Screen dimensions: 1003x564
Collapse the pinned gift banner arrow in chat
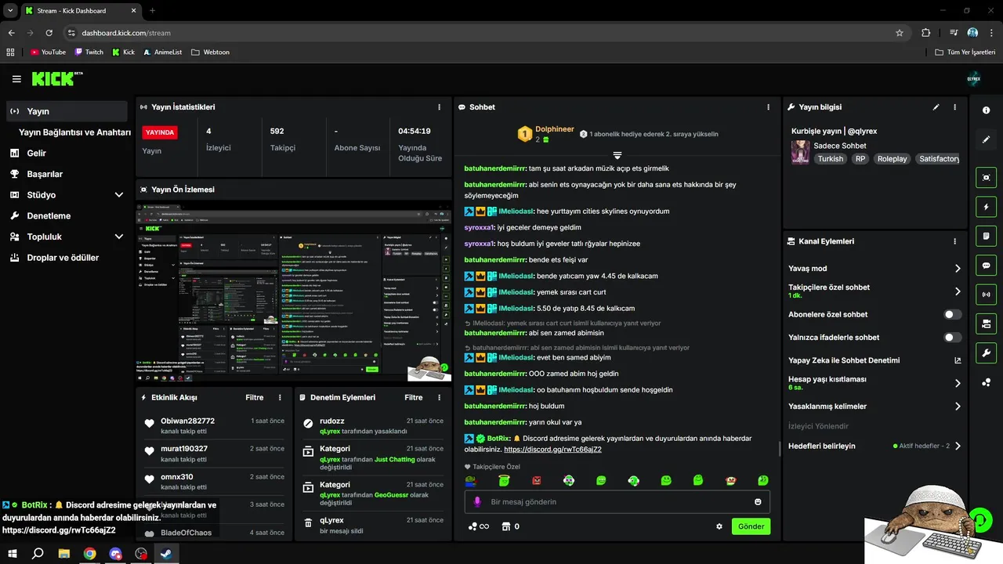pyautogui.click(x=617, y=155)
